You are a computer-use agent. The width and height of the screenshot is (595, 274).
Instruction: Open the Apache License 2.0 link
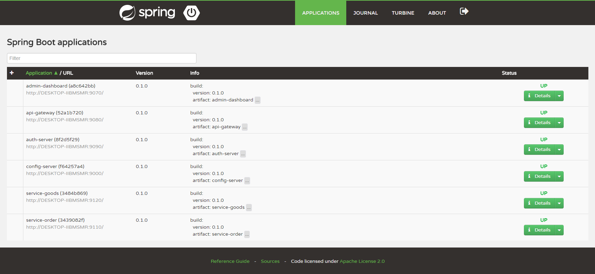coord(362,261)
